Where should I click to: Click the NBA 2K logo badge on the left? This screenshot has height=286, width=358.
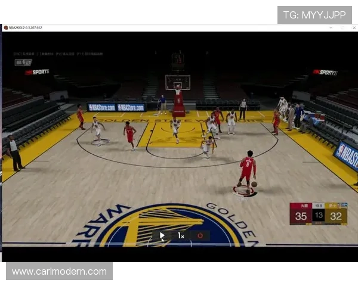point(23,62)
